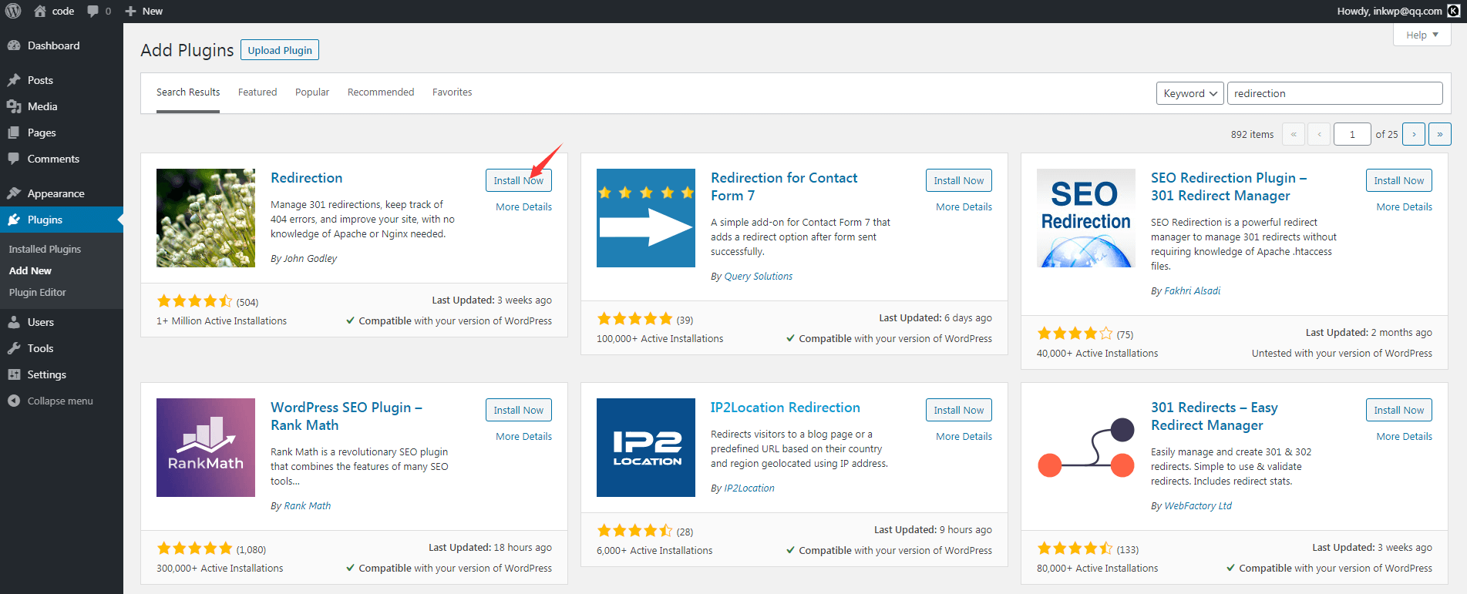Go to the next results page
This screenshot has height=594, width=1467.
pyautogui.click(x=1414, y=134)
